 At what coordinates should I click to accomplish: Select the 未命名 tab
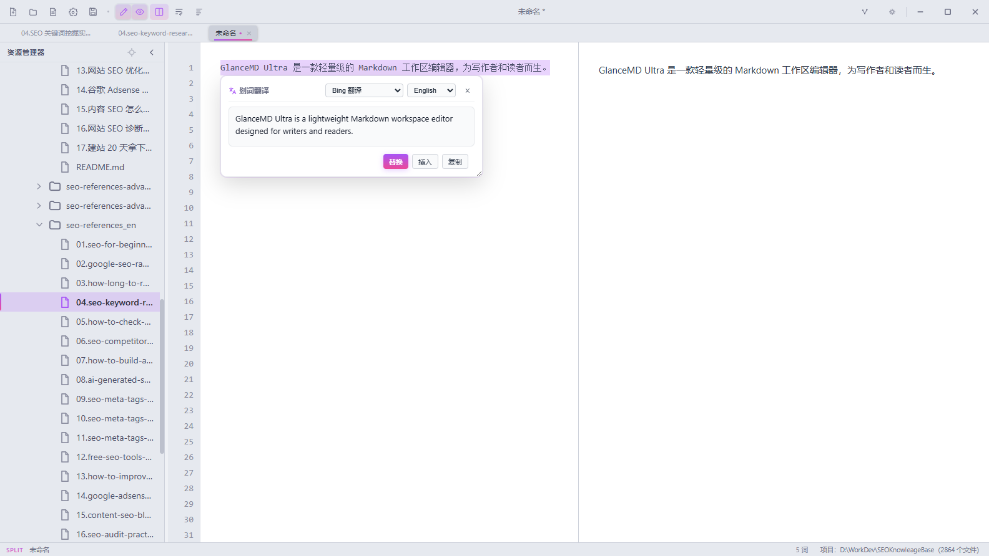tap(226, 33)
